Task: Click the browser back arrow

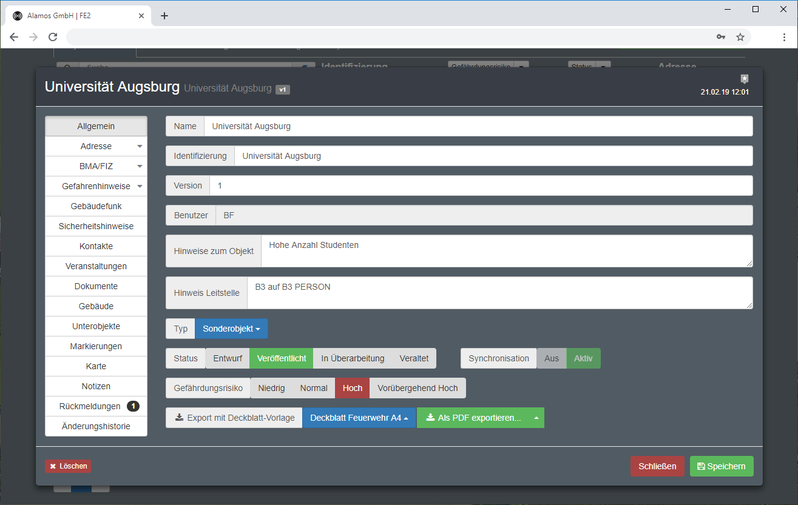Action: [x=14, y=37]
